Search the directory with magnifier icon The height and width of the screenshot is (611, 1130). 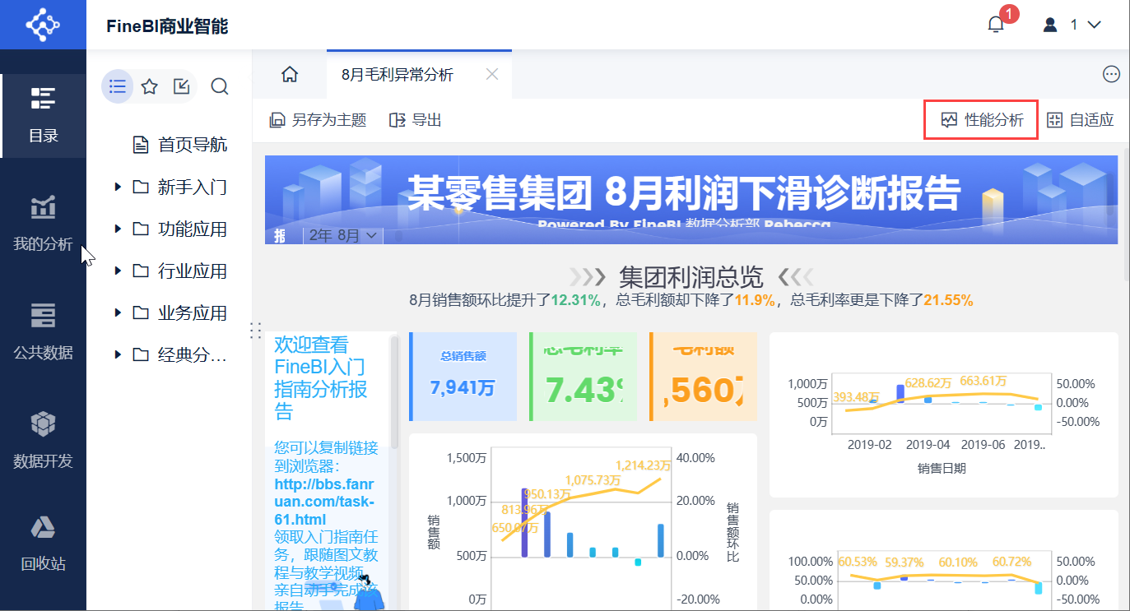pos(220,86)
